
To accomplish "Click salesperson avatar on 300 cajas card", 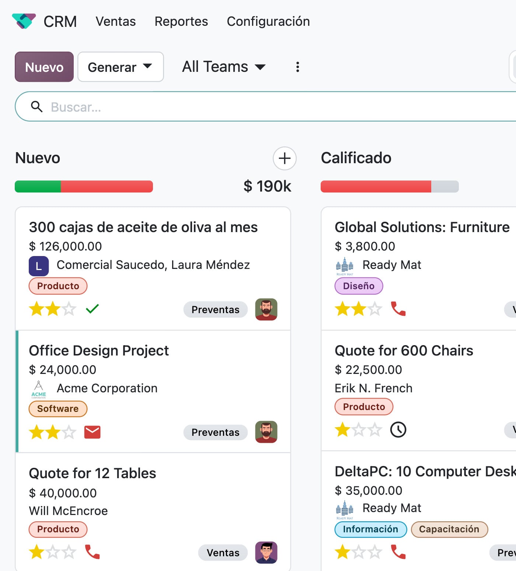I will click(266, 309).
